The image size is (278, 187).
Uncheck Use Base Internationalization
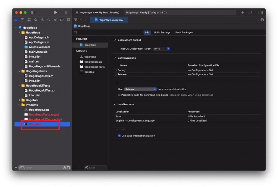coord(119,136)
